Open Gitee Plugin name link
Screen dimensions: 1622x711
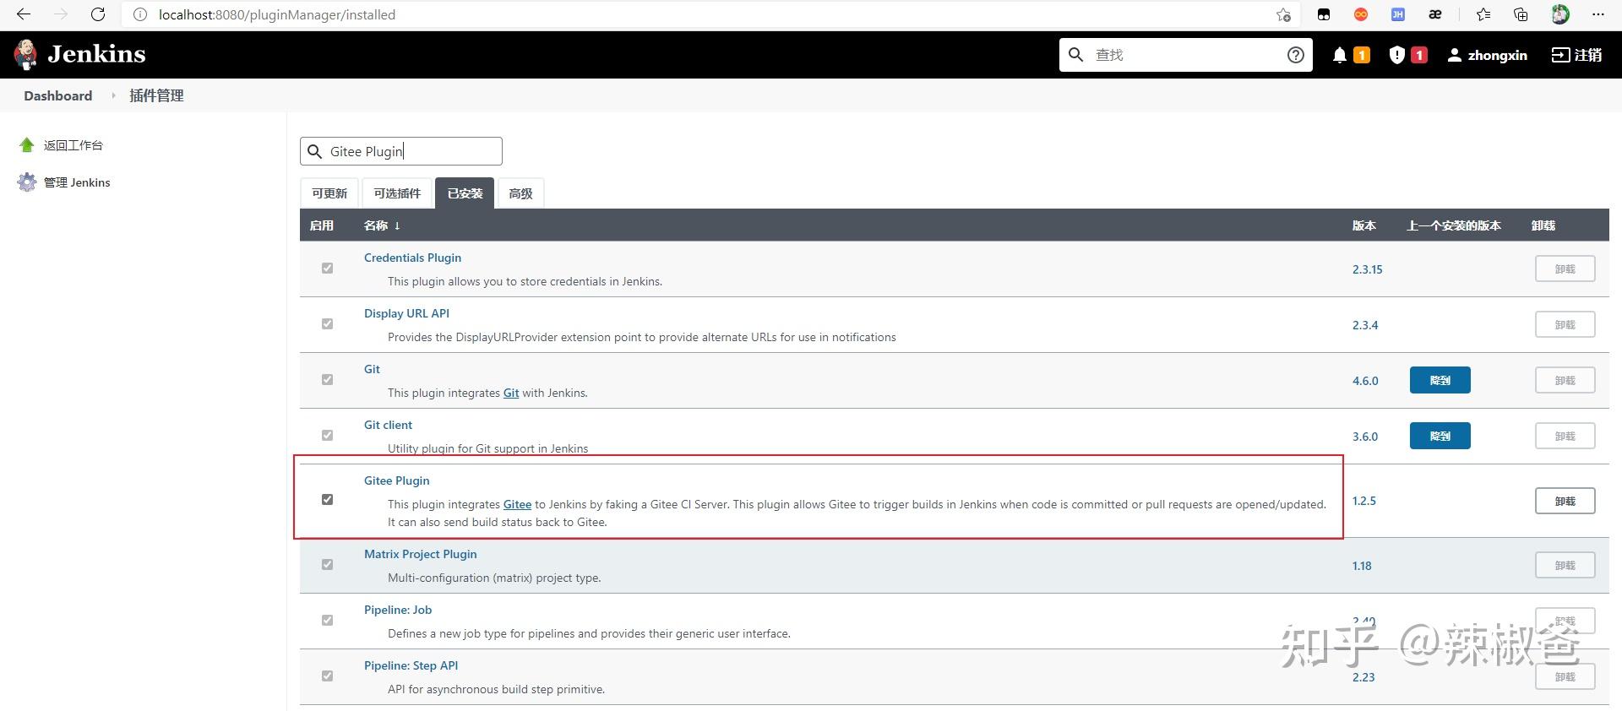pyautogui.click(x=396, y=480)
